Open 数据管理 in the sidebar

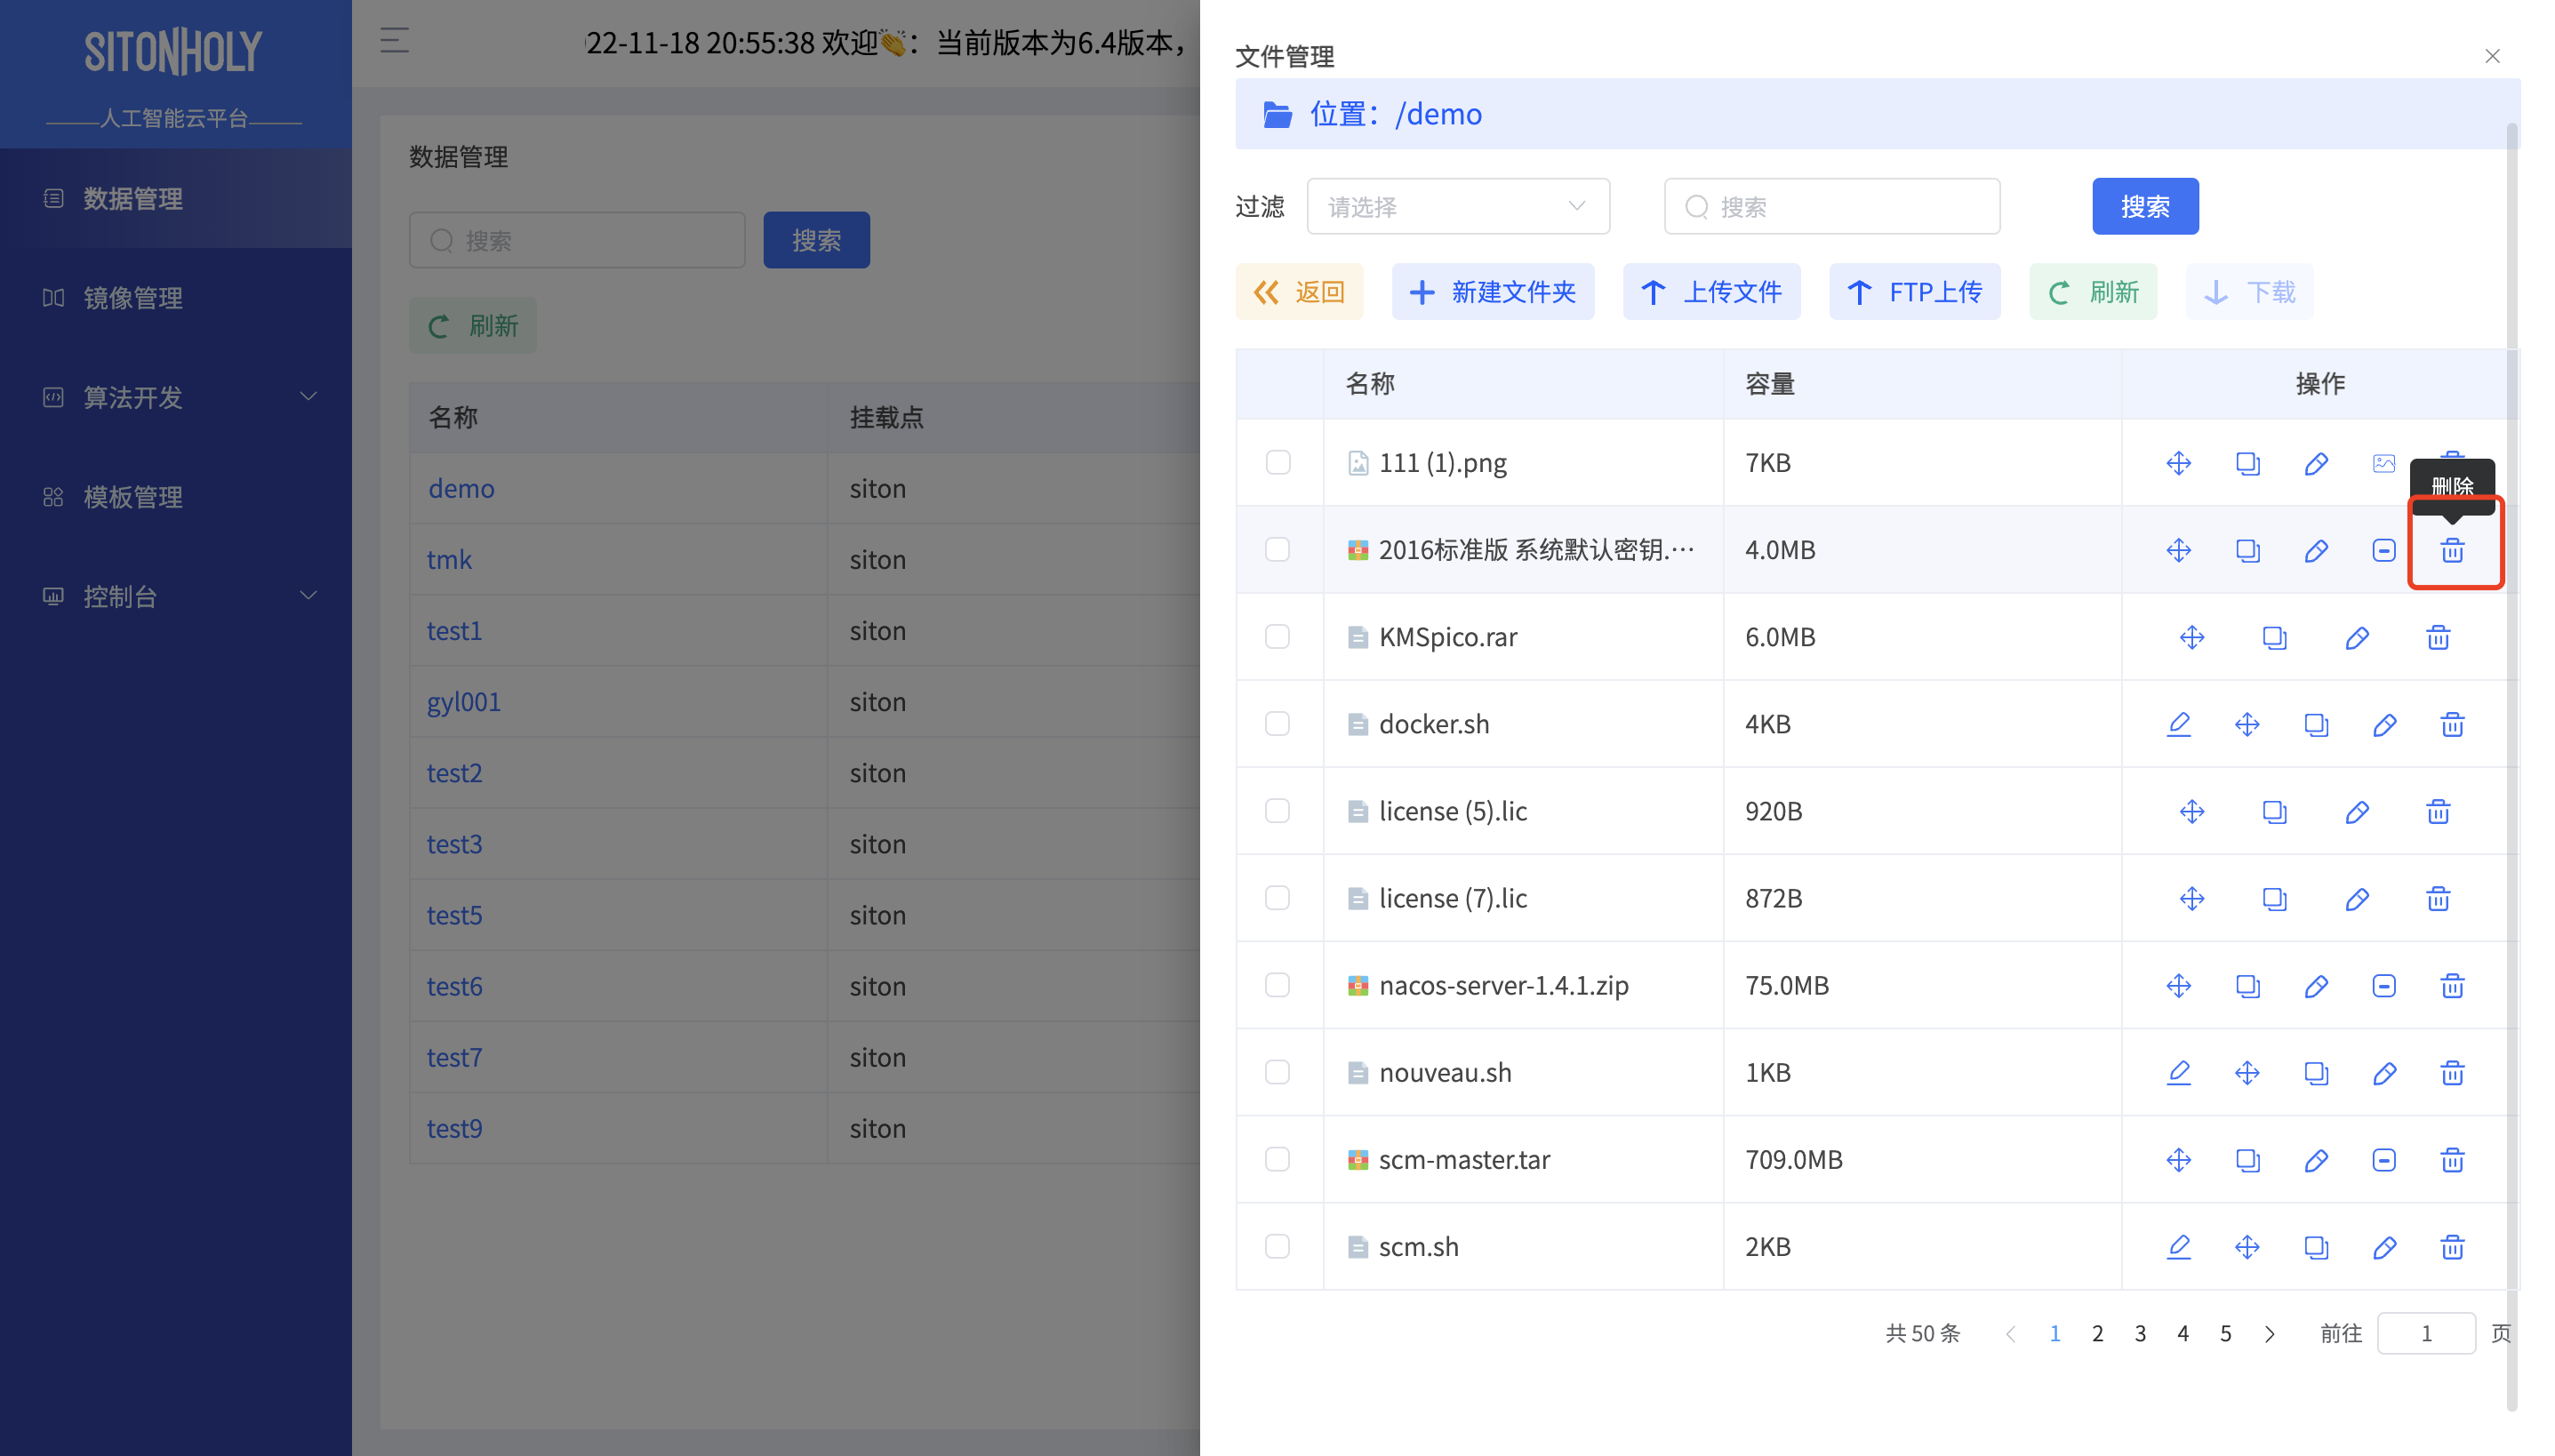pyautogui.click(x=176, y=198)
